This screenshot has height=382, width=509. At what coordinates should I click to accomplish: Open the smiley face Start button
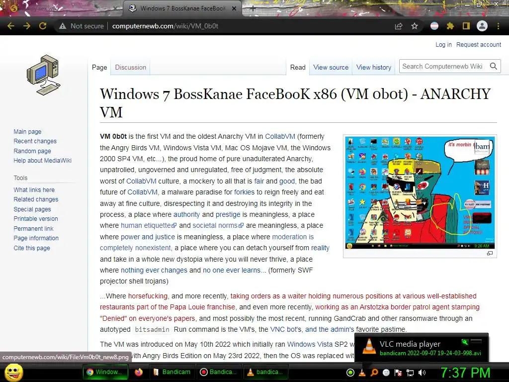13,372
